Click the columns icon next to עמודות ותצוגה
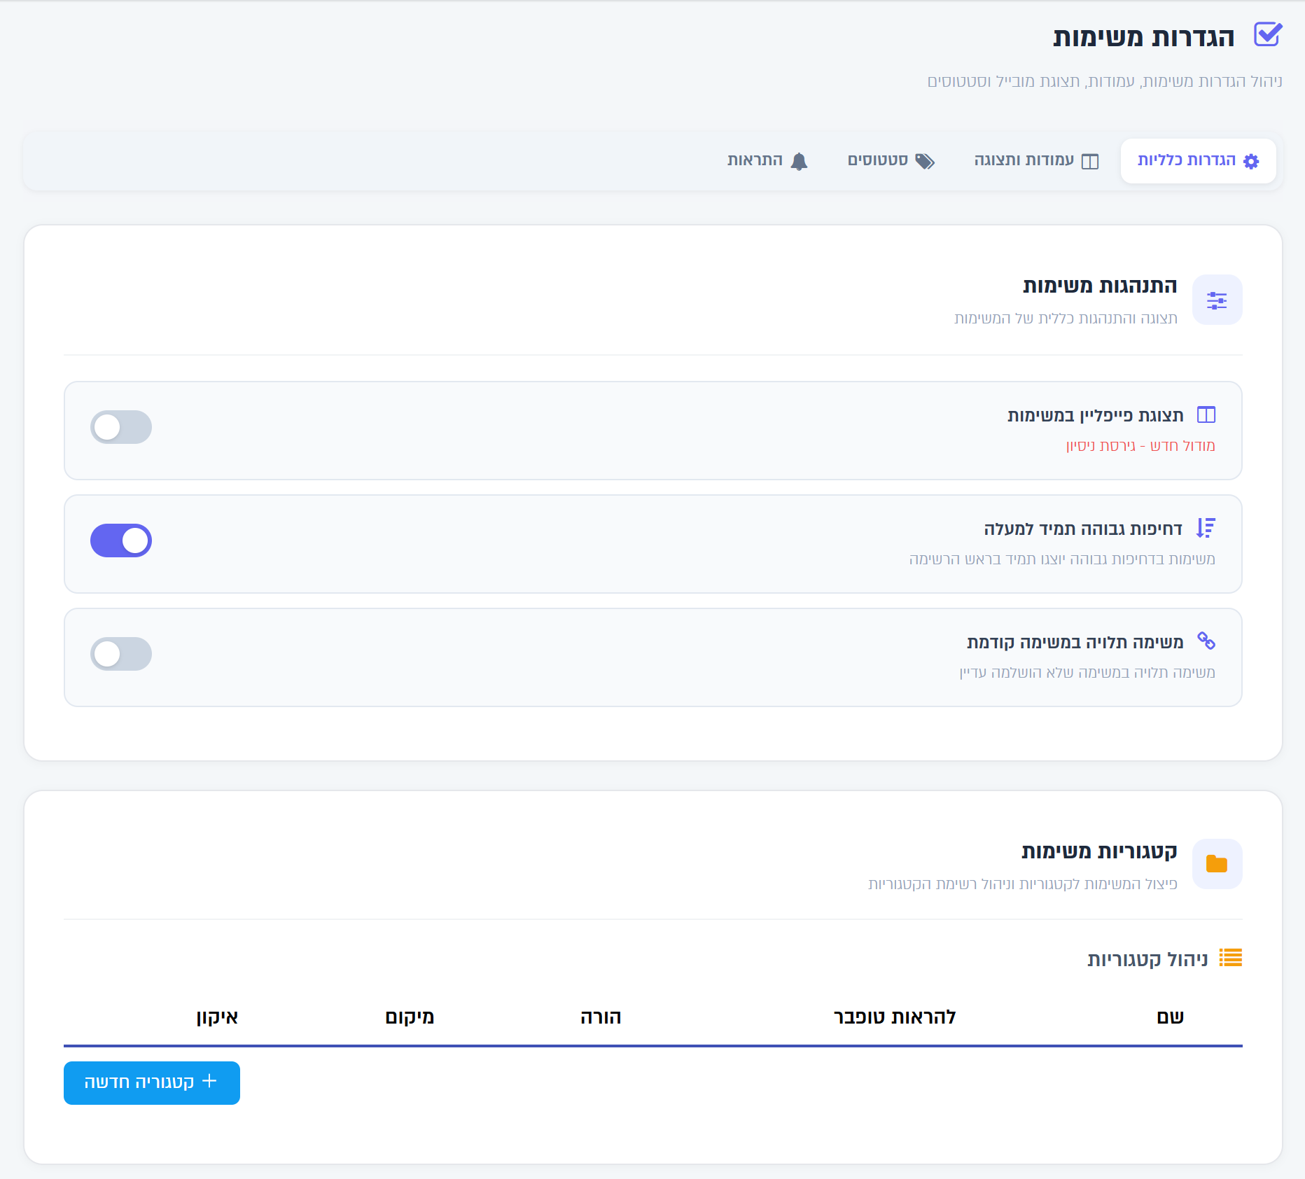 click(x=1090, y=162)
